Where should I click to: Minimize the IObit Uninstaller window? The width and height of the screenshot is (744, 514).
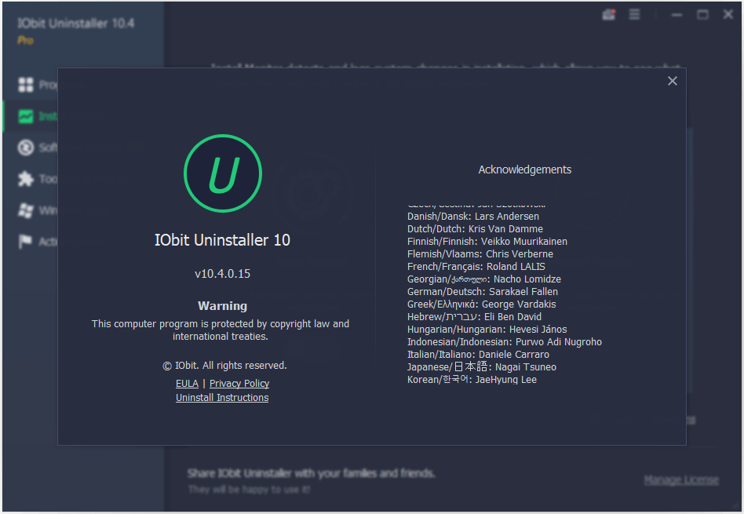point(677,15)
